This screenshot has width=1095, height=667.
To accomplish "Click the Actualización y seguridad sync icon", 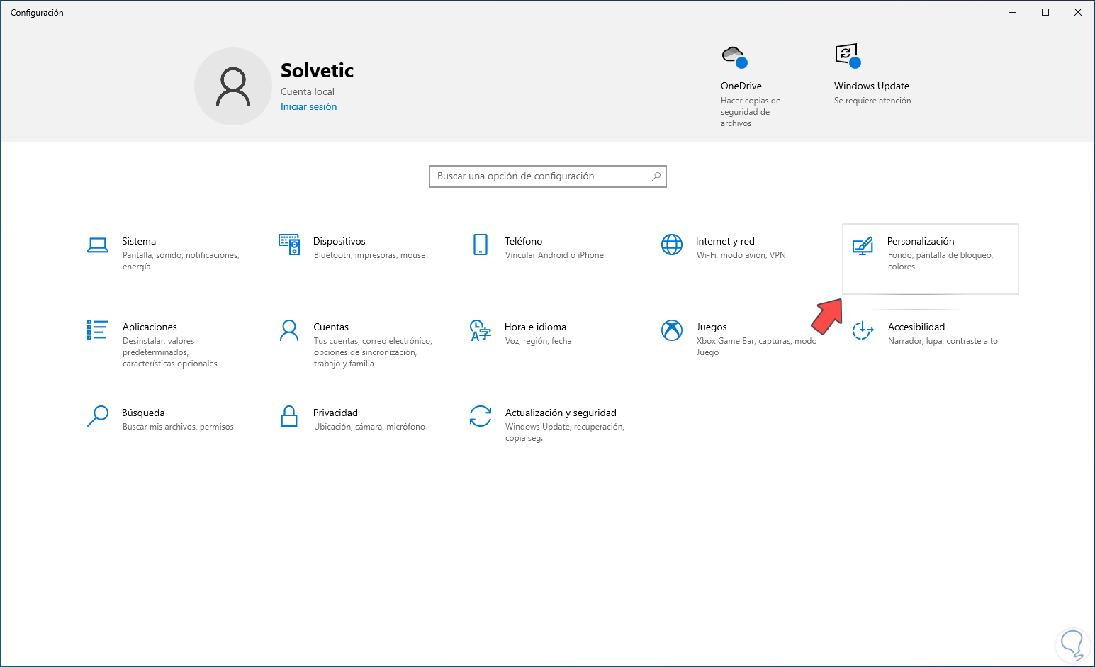I will [x=481, y=416].
